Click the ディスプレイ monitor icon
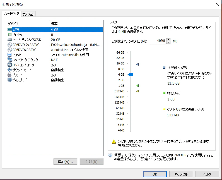This screenshot has width=222, height=180. (x=10, y=80)
